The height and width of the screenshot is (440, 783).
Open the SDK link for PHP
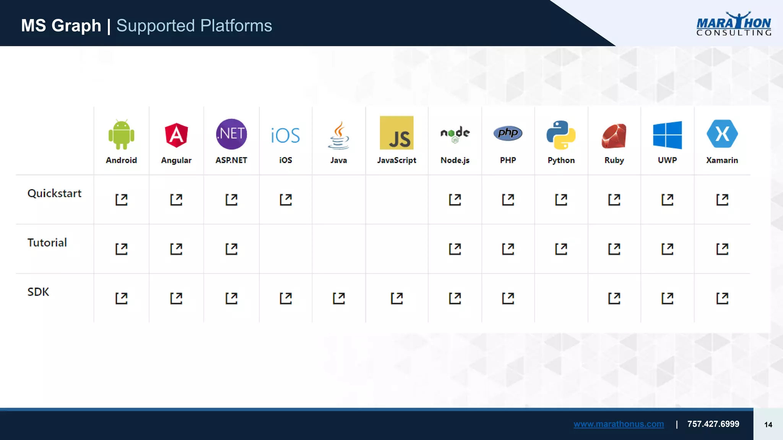pyautogui.click(x=508, y=298)
